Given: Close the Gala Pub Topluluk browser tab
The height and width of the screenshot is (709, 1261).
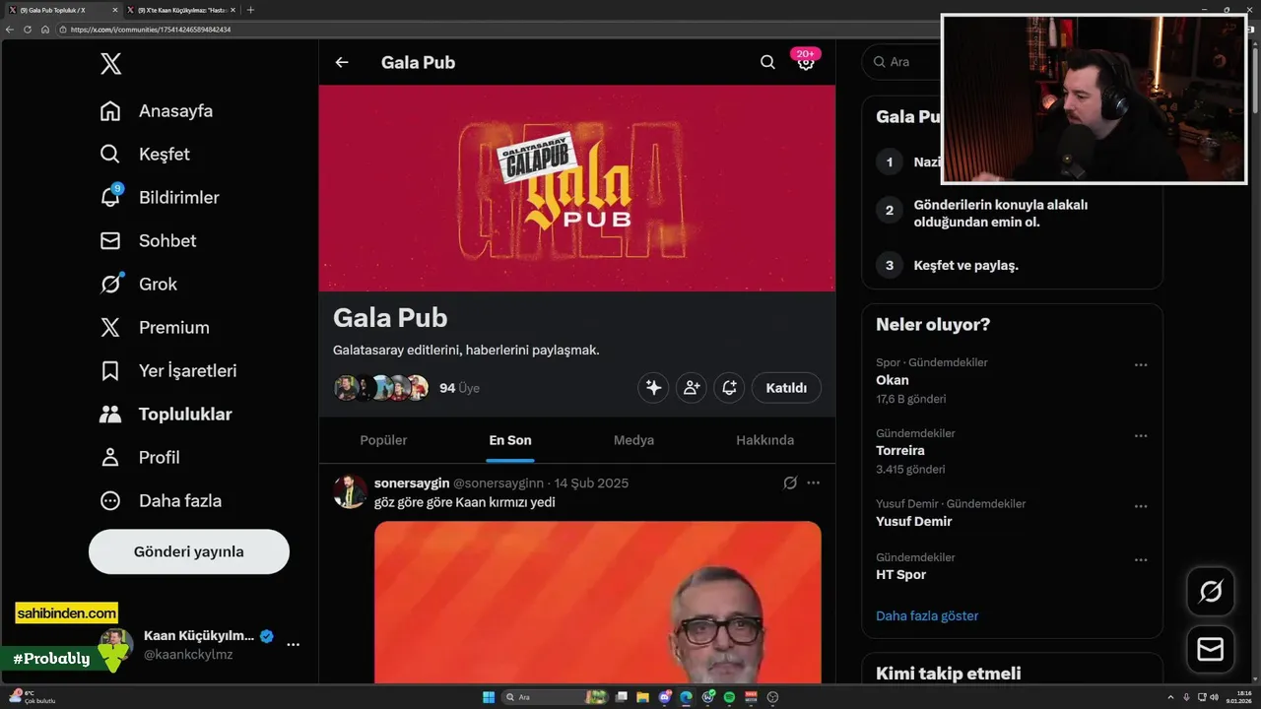Looking at the screenshot, I should coord(115,10).
